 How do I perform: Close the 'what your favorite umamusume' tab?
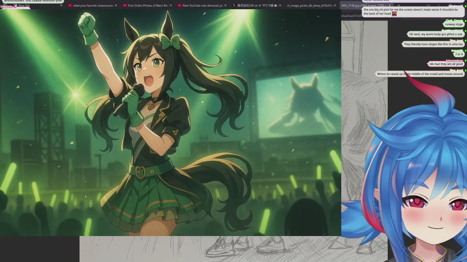coord(116,5)
